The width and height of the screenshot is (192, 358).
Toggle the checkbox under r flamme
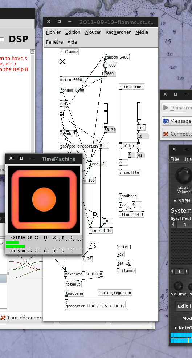tap(62, 61)
